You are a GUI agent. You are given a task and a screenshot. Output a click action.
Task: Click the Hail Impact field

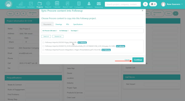[162, 85]
